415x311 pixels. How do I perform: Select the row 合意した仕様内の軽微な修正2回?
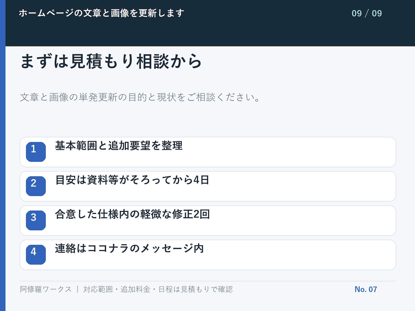(208, 221)
